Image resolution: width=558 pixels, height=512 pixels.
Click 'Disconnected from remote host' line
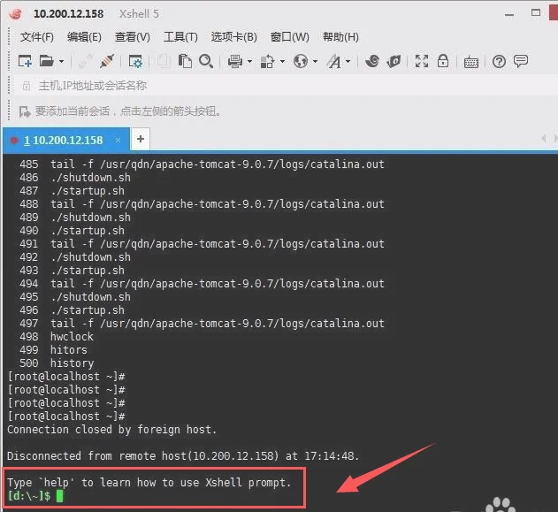coord(183,455)
